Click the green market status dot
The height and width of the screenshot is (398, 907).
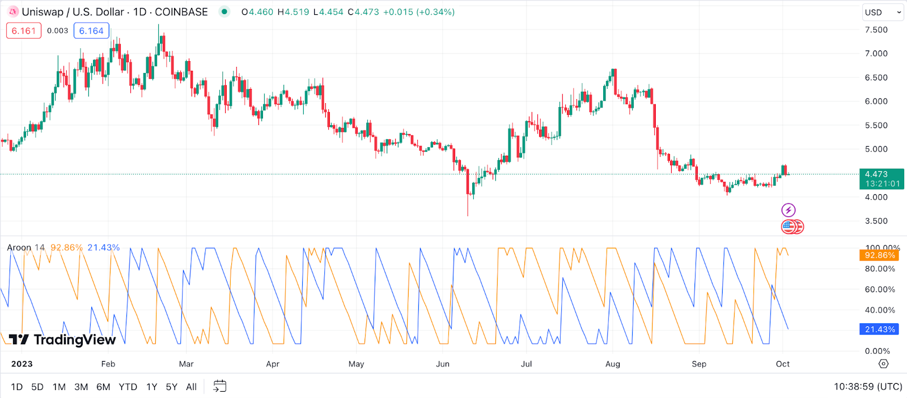point(224,12)
